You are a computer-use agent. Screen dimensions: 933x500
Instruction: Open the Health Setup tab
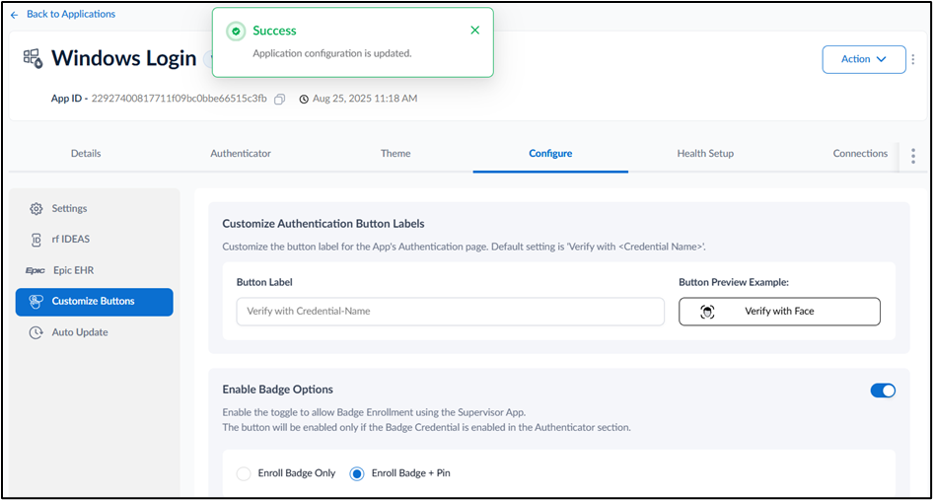705,154
